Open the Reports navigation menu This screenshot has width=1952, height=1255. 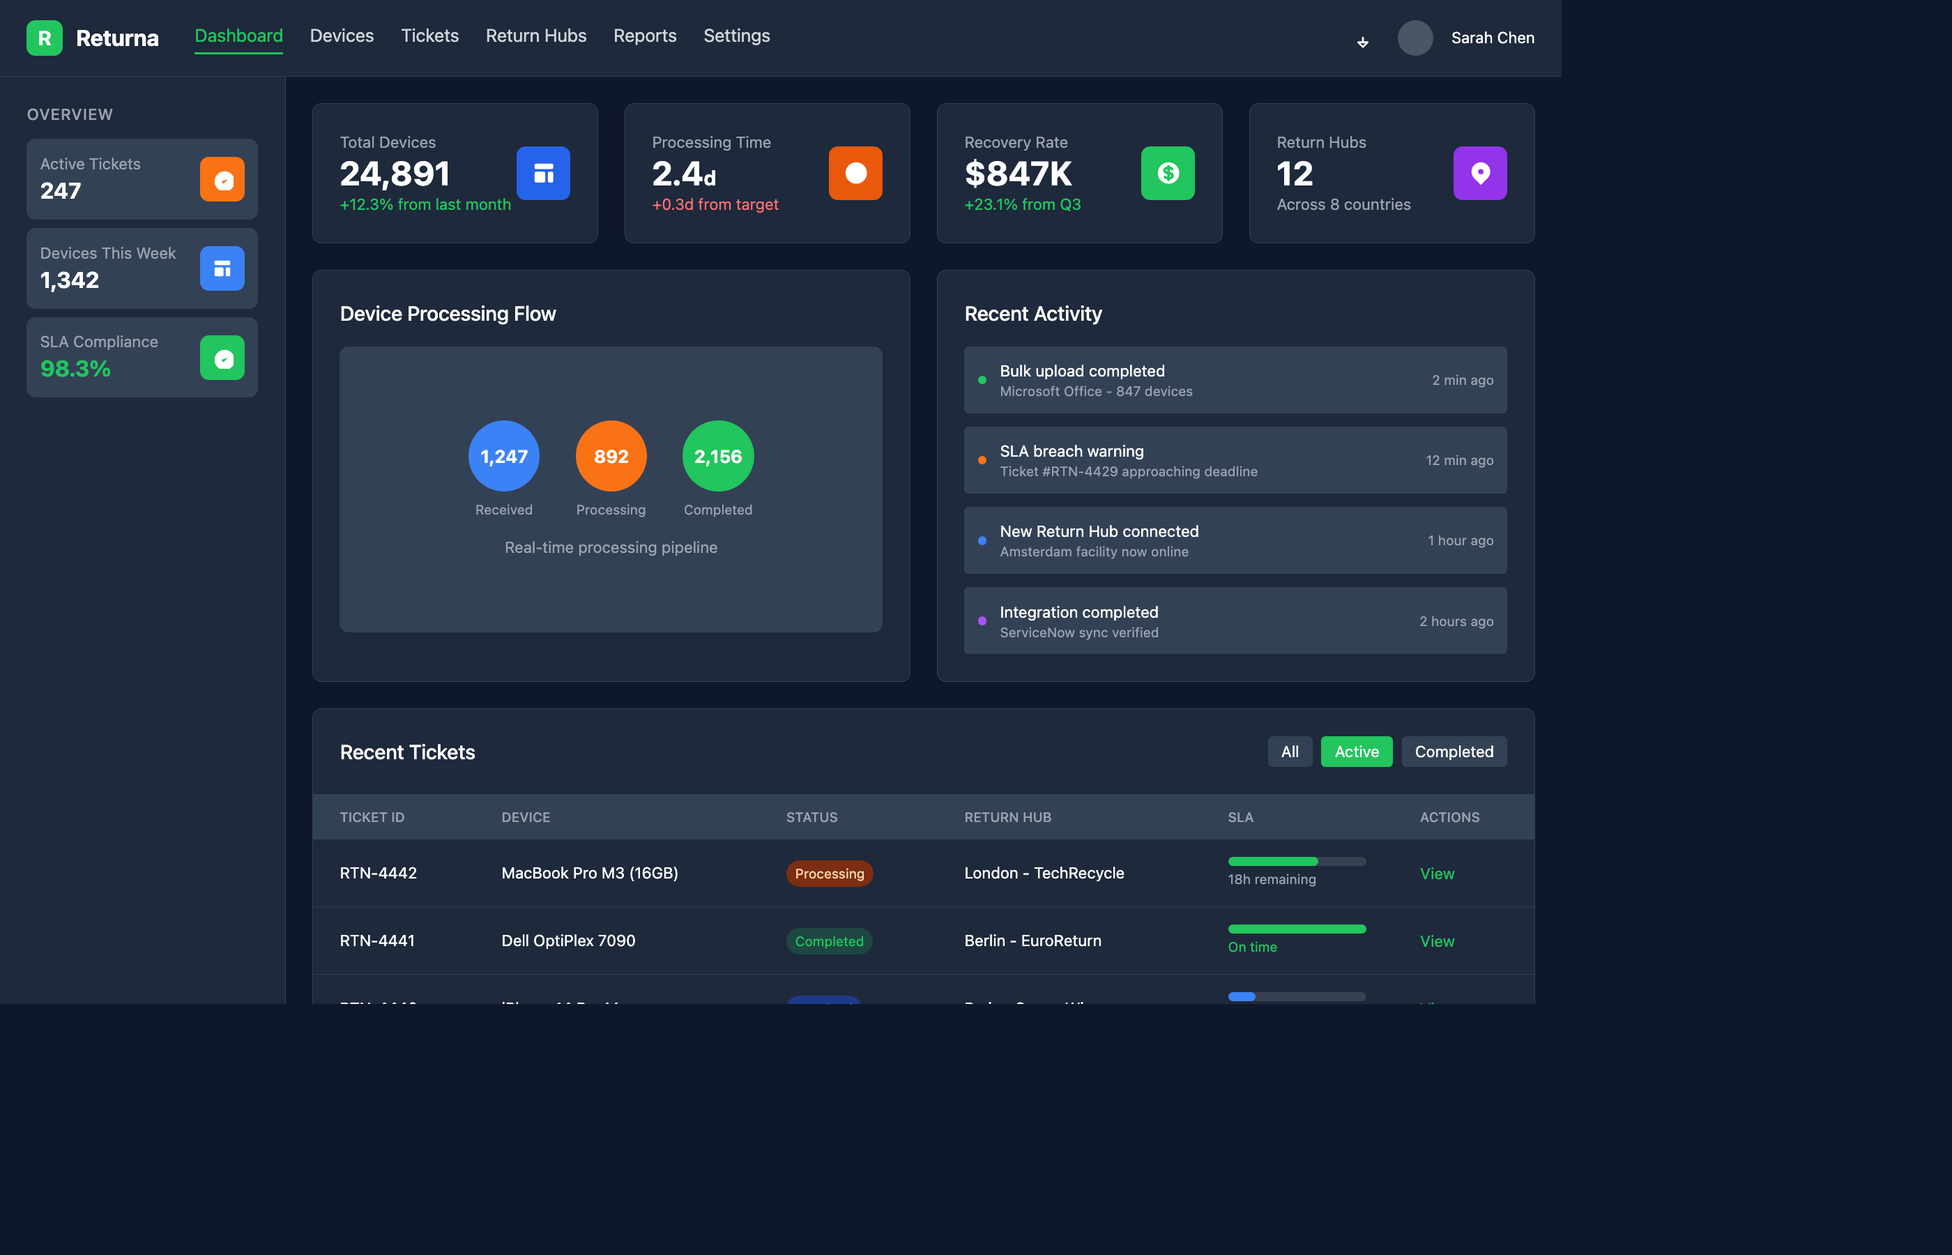644,36
